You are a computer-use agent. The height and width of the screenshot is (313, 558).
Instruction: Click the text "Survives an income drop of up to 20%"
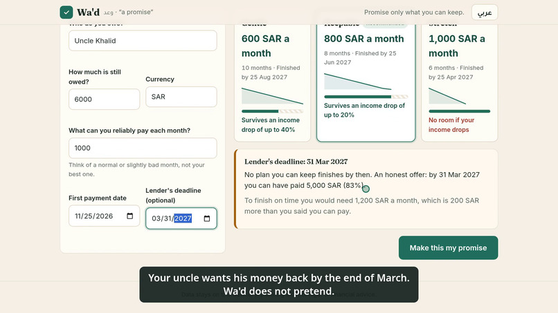point(364,110)
